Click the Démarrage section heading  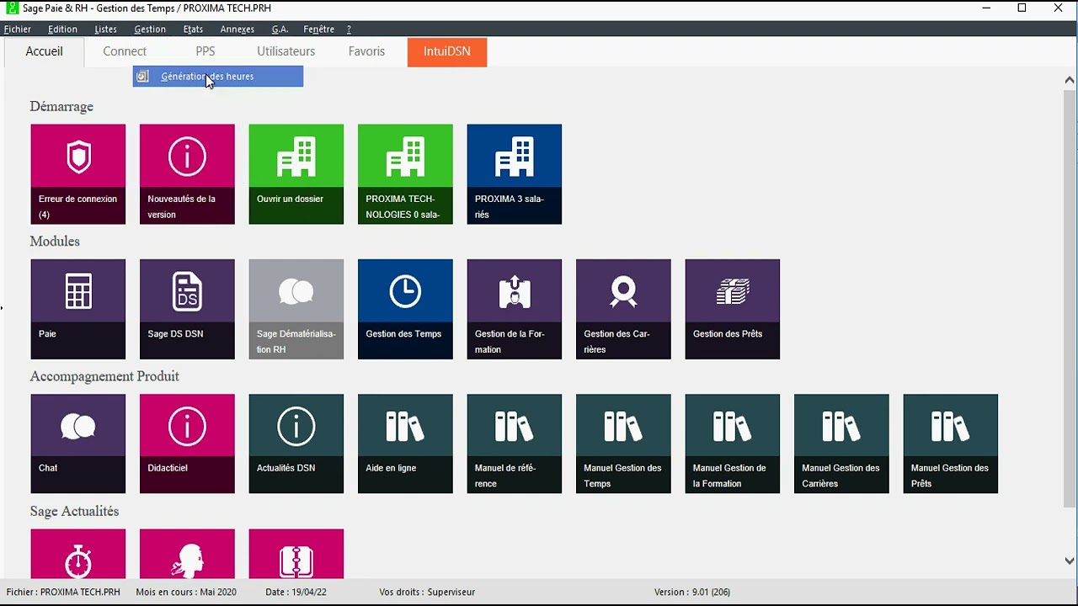point(61,107)
